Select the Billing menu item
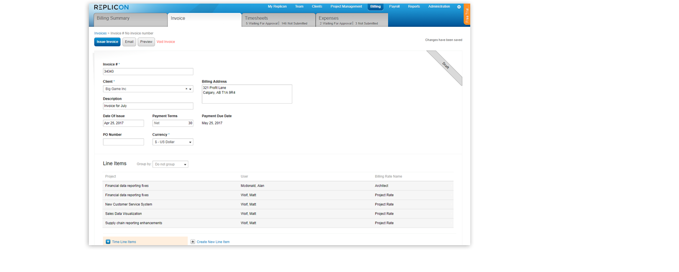This screenshot has width=679, height=272. [x=376, y=7]
